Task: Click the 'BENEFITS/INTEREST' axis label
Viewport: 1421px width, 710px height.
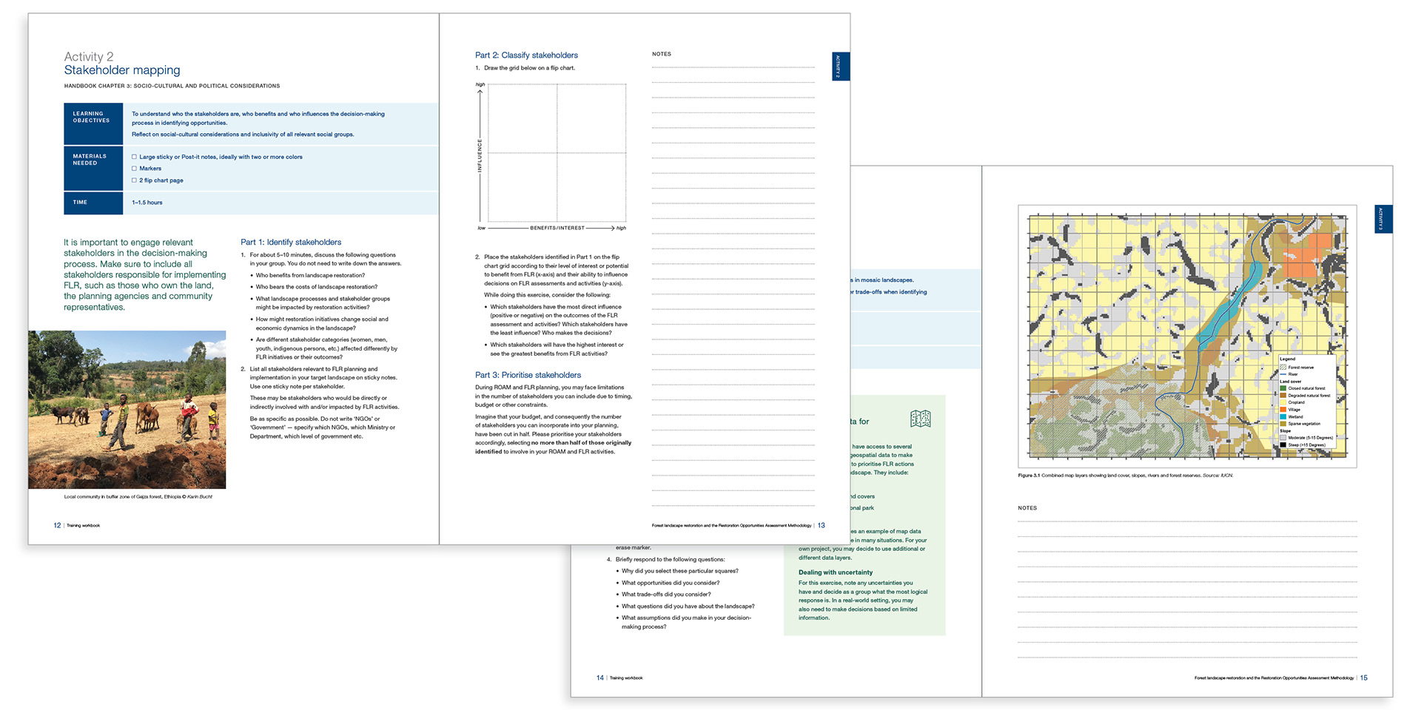Action: coord(557,228)
